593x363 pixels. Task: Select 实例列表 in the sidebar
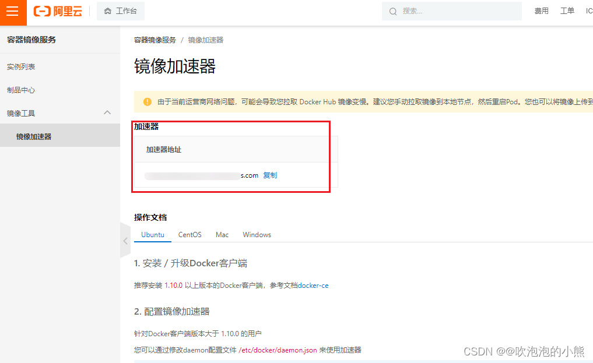coord(20,66)
